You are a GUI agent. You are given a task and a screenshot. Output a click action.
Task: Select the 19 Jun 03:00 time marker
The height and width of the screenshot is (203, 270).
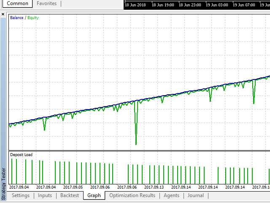pos(217,5)
